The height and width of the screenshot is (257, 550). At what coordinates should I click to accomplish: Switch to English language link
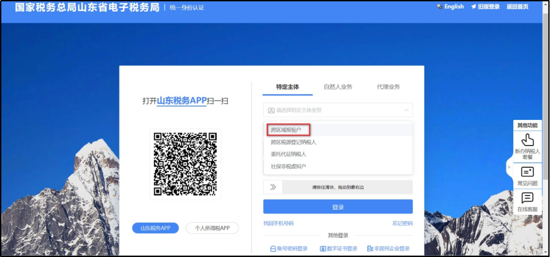(x=454, y=7)
